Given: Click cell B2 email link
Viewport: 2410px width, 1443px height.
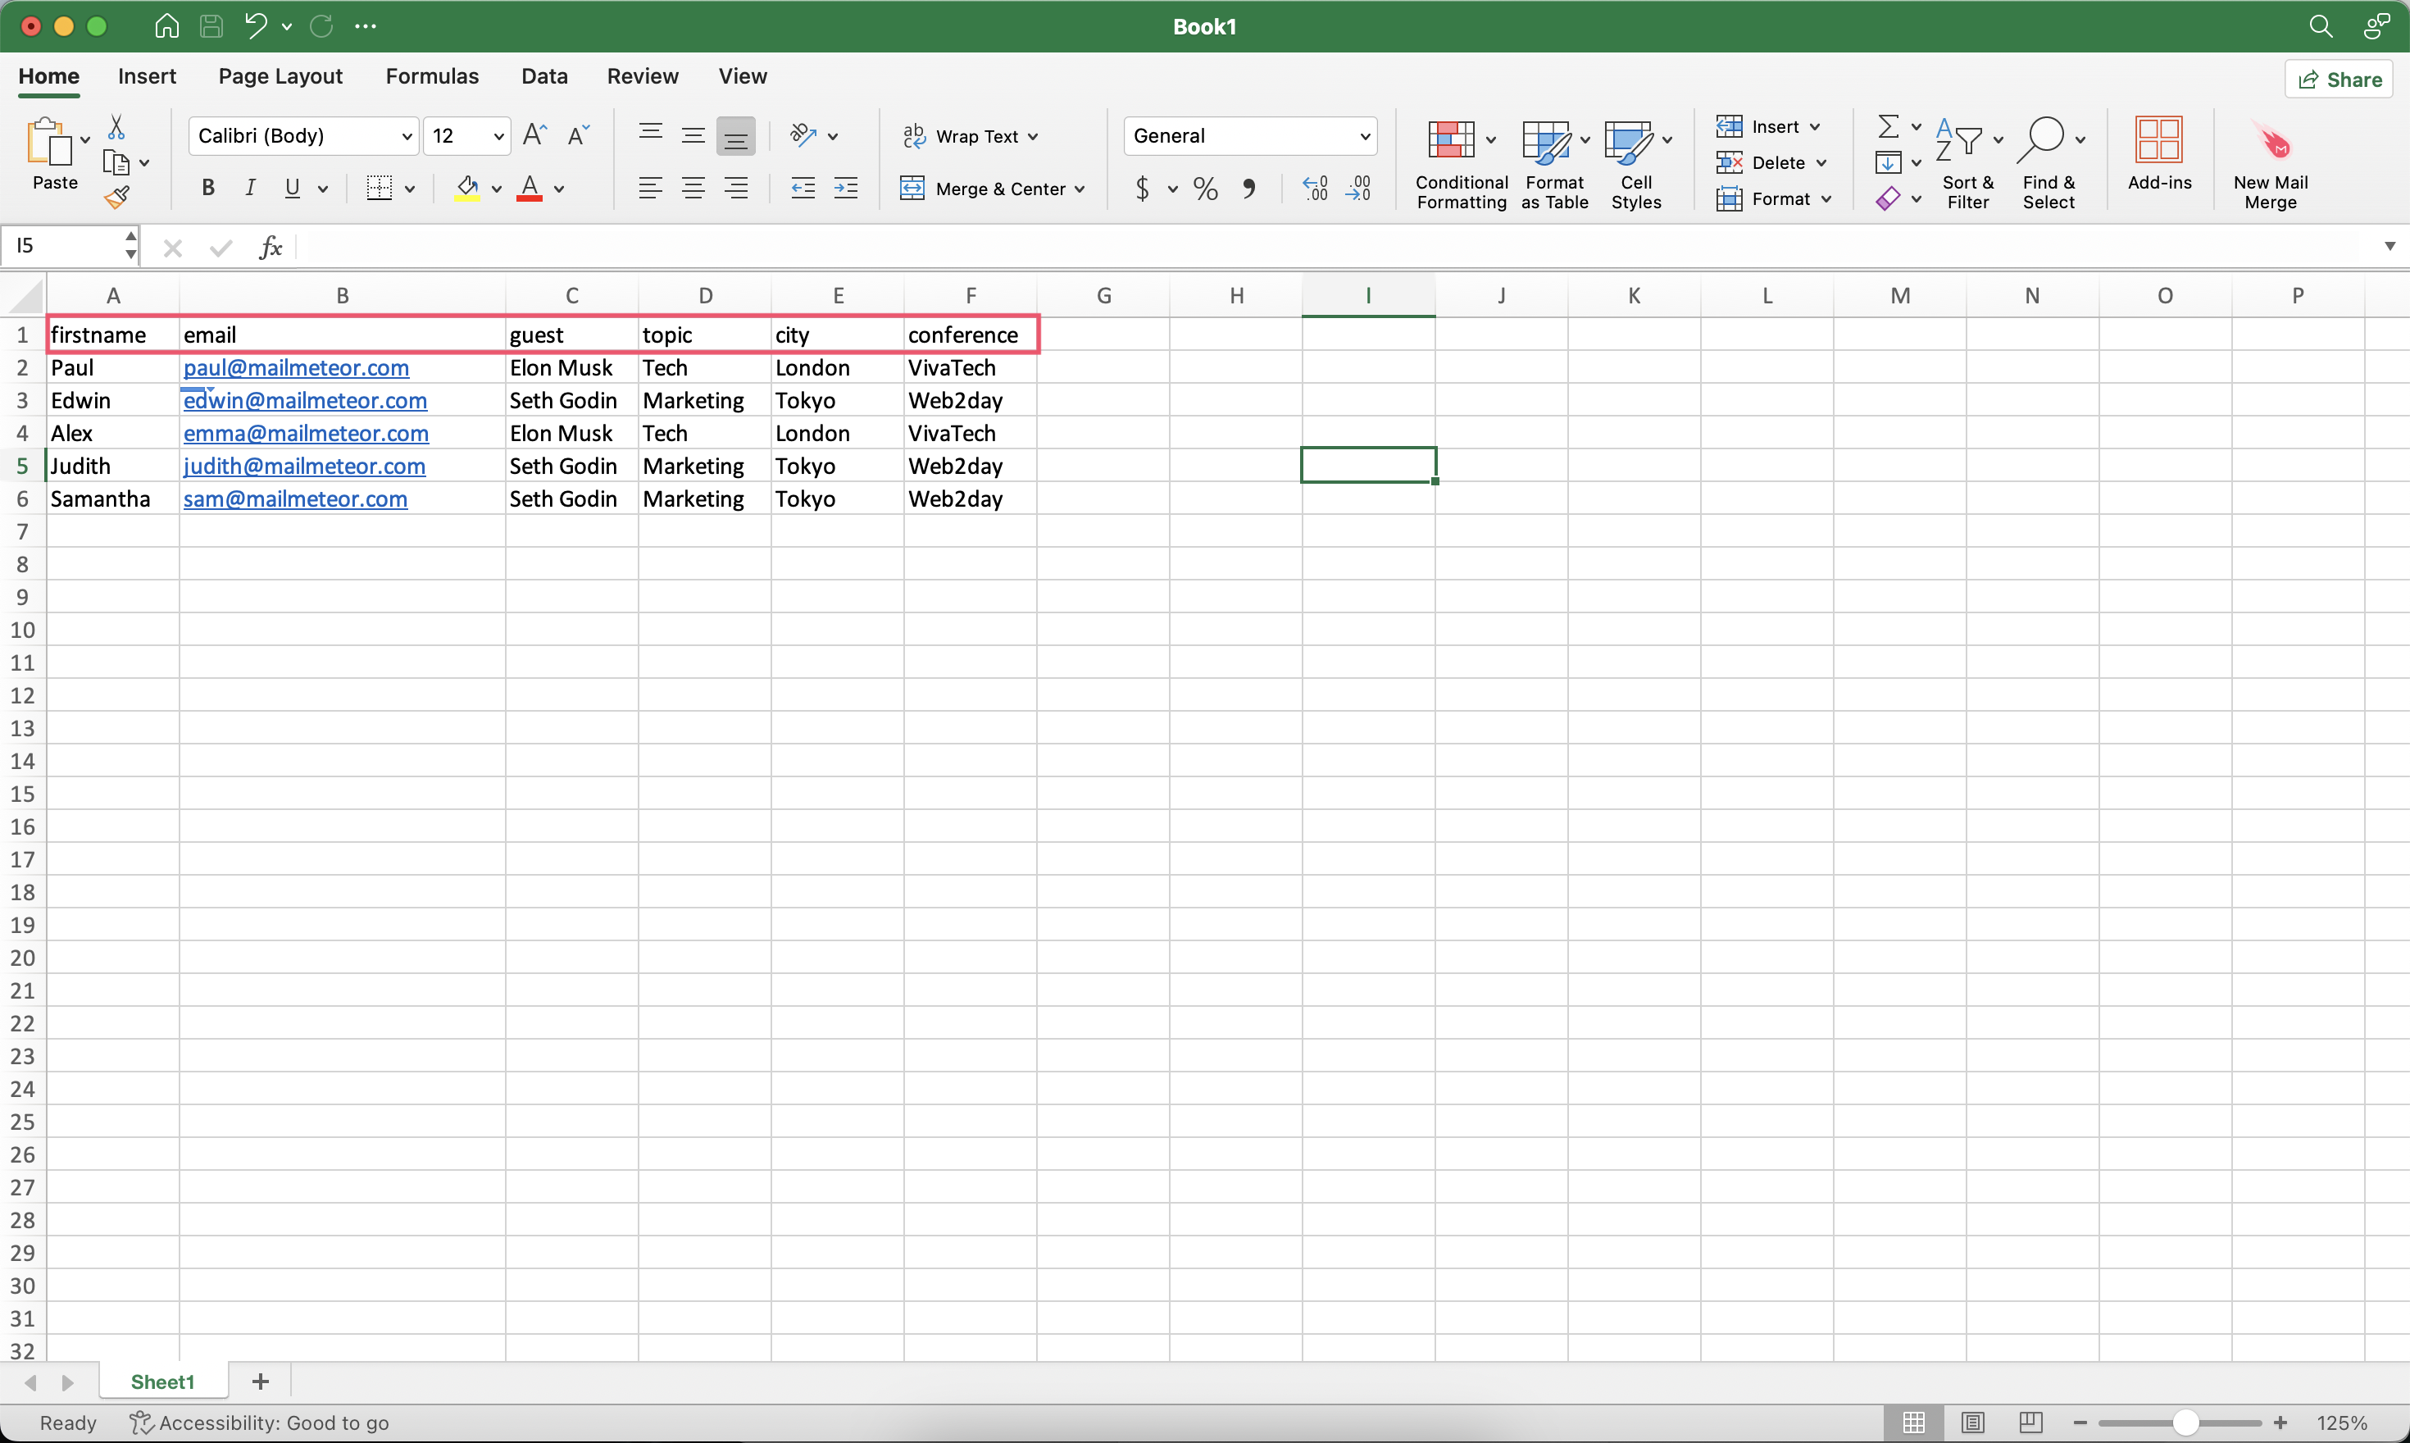Looking at the screenshot, I should tap(295, 367).
